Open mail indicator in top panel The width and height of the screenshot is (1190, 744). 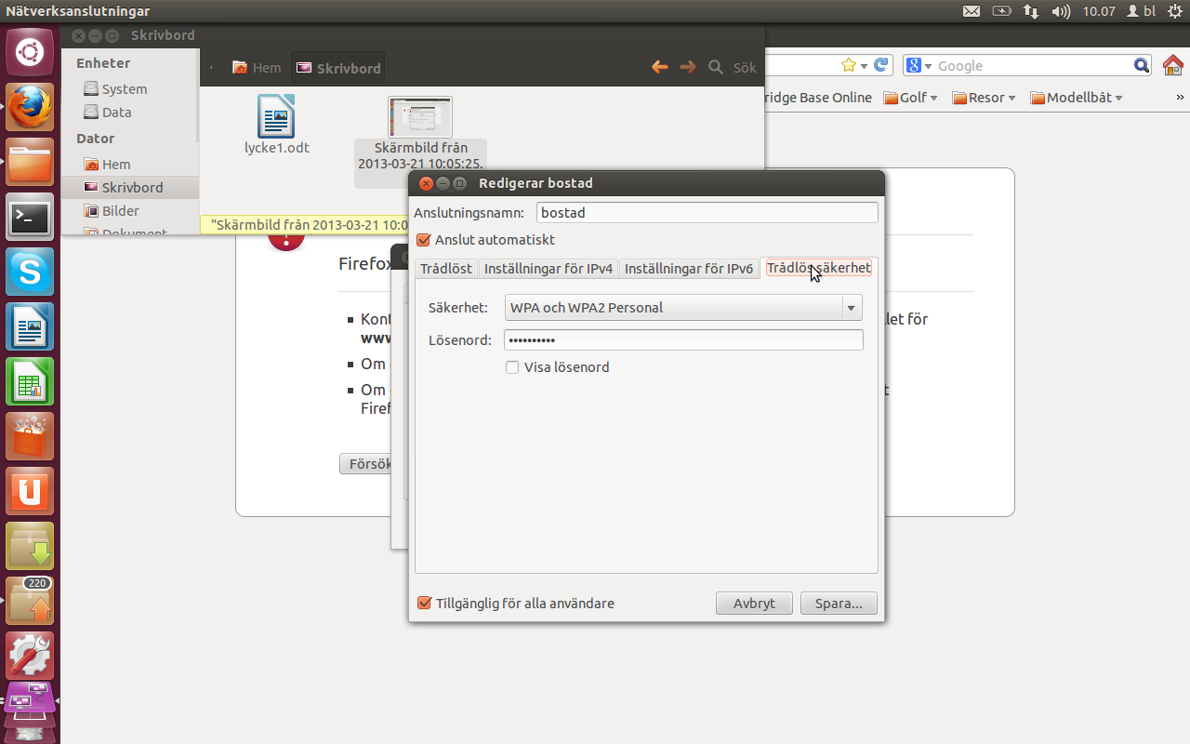point(971,11)
